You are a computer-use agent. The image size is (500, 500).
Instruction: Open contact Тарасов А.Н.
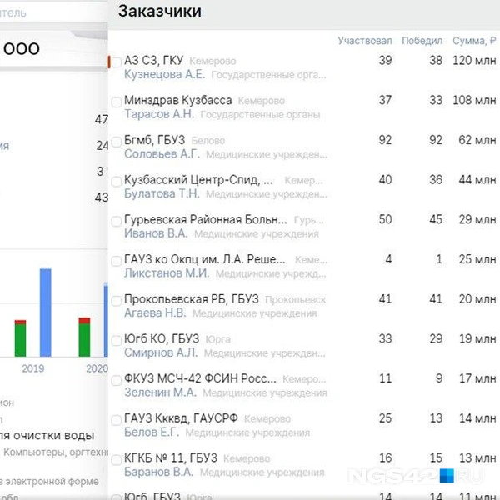[159, 114]
